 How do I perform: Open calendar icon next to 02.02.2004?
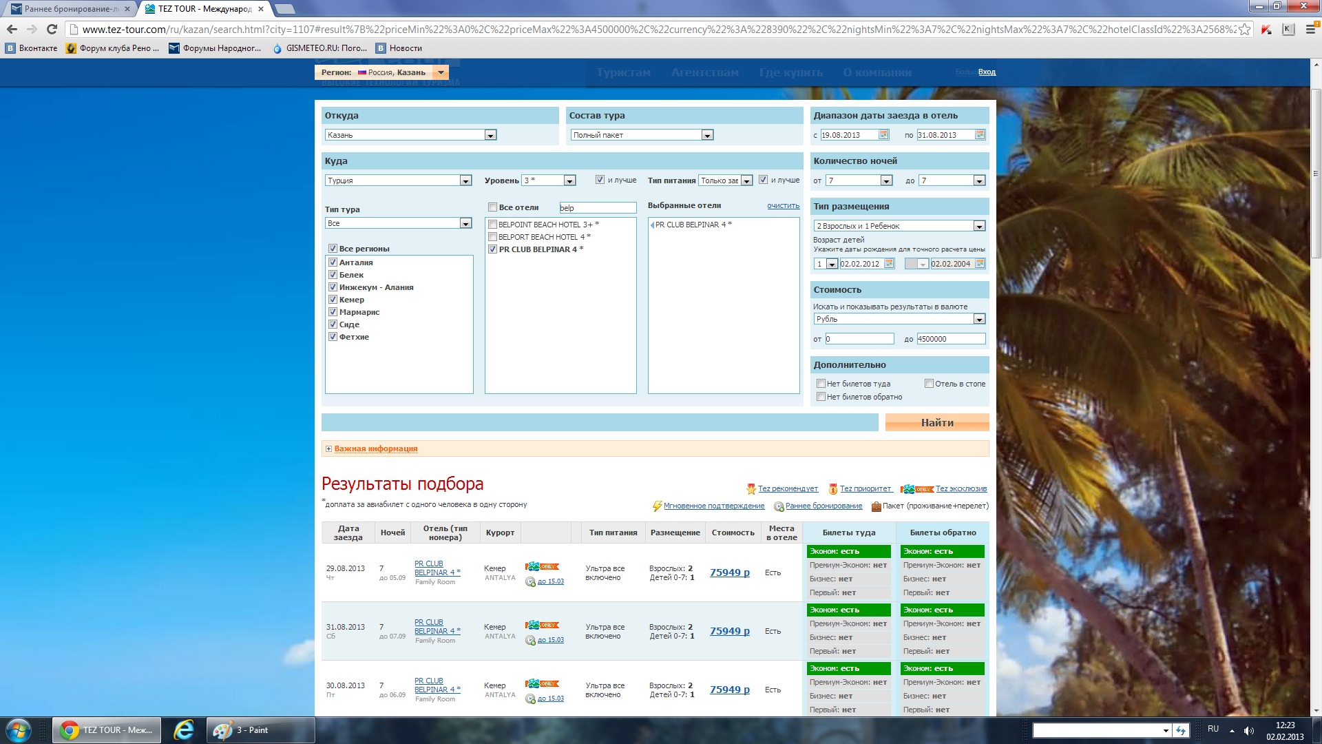pos(980,264)
